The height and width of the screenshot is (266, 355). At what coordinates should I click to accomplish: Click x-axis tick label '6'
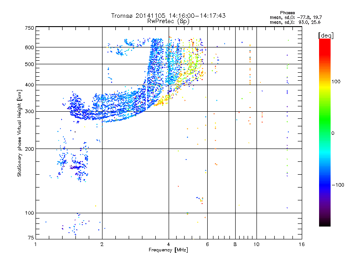tap(207, 244)
